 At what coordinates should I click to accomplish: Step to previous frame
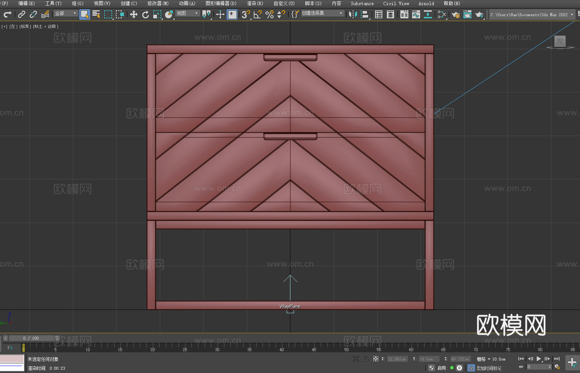(530, 359)
